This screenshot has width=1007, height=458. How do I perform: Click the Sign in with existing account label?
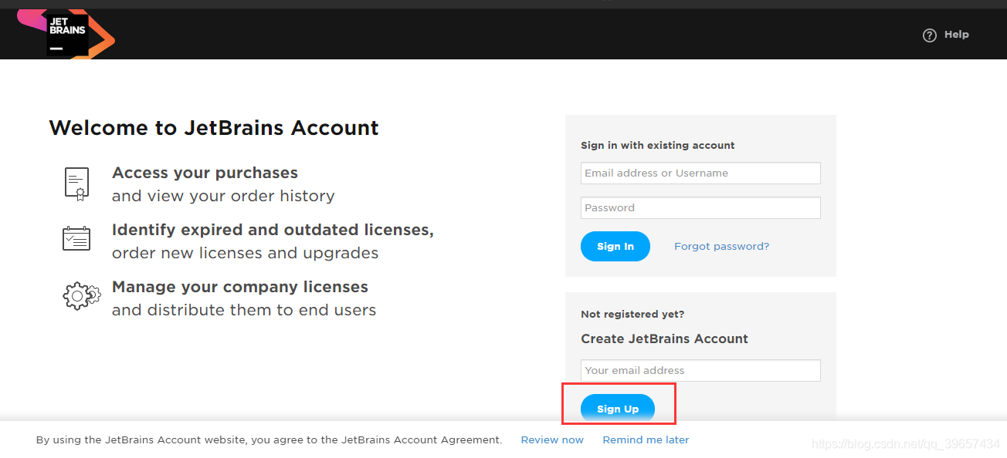pyautogui.click(x=657, y=146)
